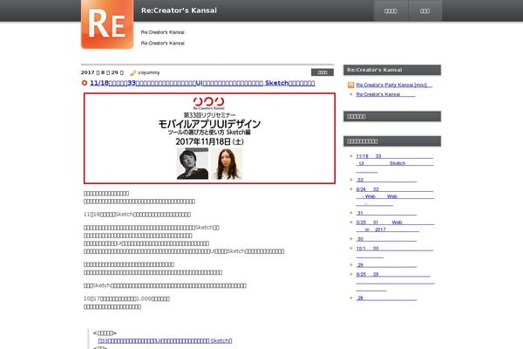Open sidebar post 3/25 31 Web in 2017
This screenshot has width=523, height=349.
click(395, 226)
